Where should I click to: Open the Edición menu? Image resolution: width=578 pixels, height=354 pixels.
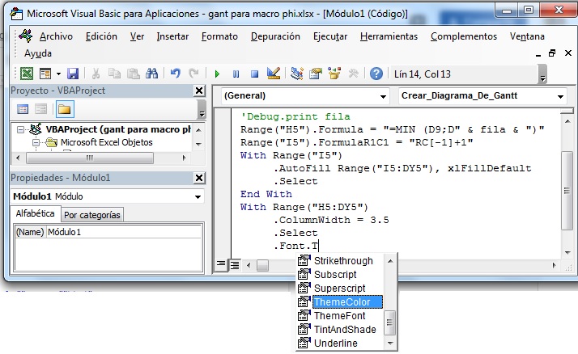click(x=101, y=36)
